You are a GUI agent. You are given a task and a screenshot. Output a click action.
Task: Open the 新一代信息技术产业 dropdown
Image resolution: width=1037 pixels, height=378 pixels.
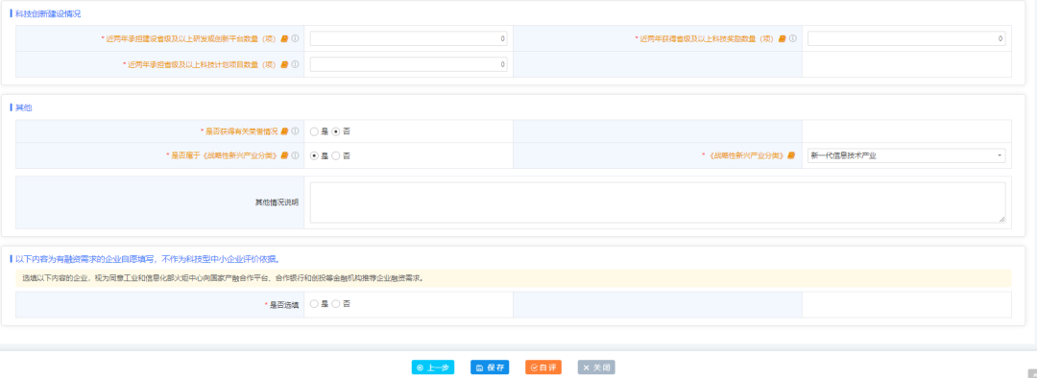[906, 156]
